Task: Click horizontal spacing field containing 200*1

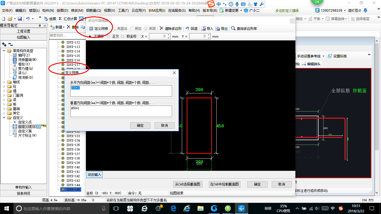Action: (x=121, y=91)
